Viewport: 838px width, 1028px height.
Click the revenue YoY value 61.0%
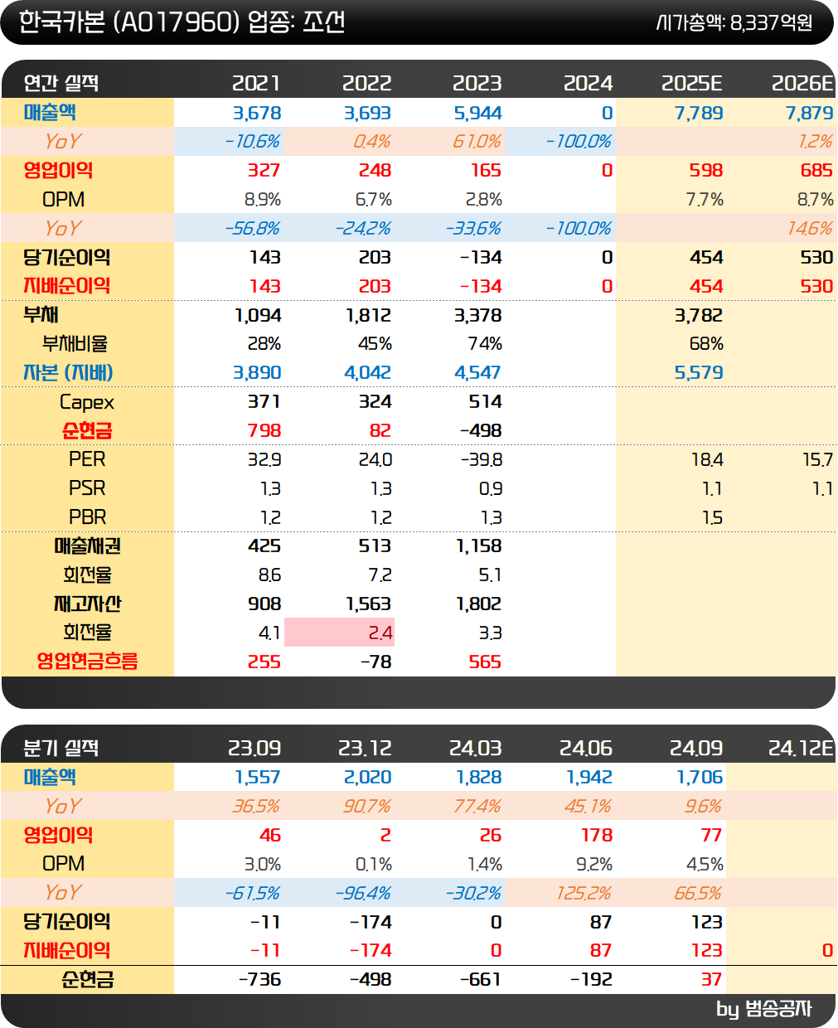(477, 142)
